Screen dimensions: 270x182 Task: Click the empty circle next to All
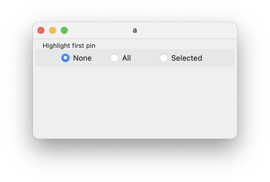[115, 58]
